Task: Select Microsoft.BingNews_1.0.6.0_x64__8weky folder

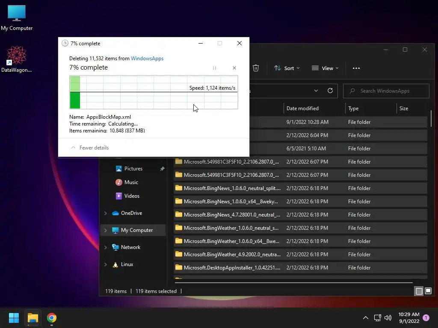Action: pos(300,202)
